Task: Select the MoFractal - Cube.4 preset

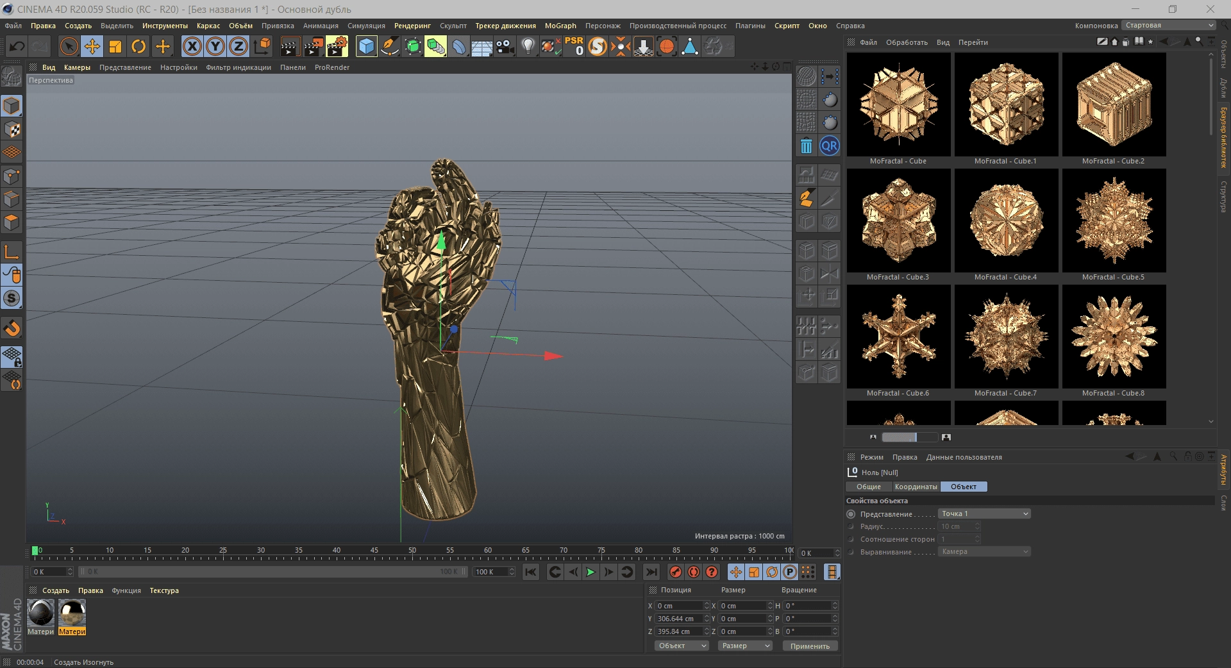Action: (x=1006, y=221)
